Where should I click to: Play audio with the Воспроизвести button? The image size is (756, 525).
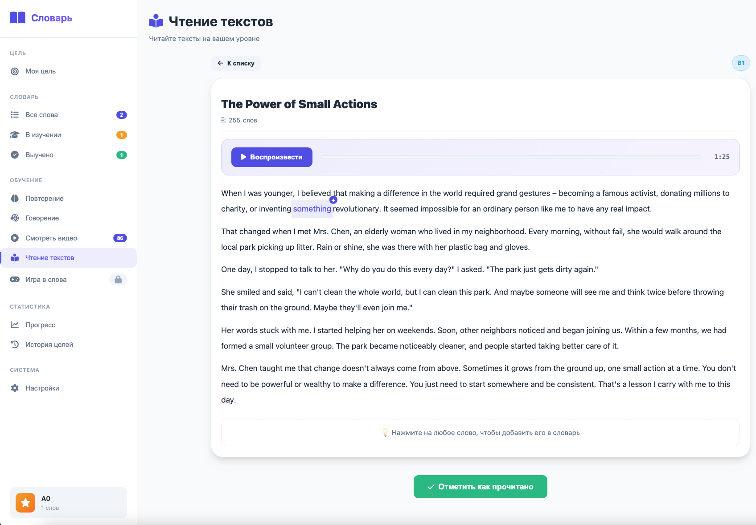click(271, 157)
